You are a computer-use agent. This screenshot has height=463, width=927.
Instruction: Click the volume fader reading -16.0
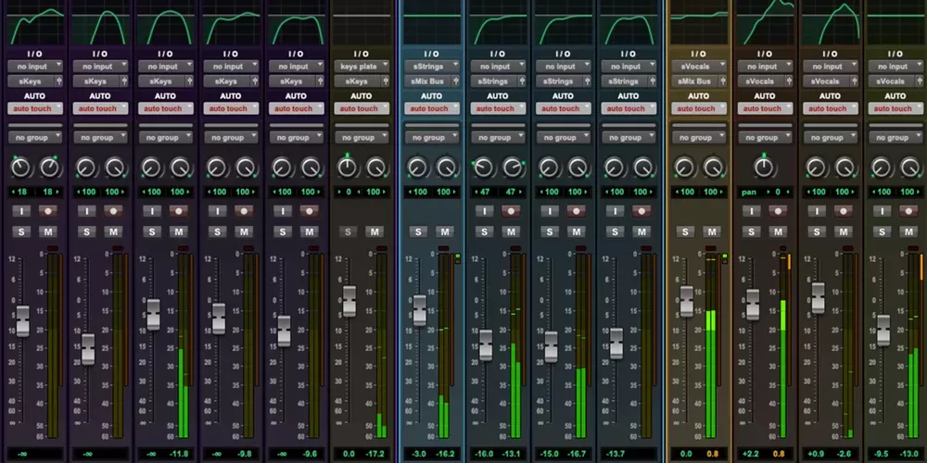coord(486,344)
